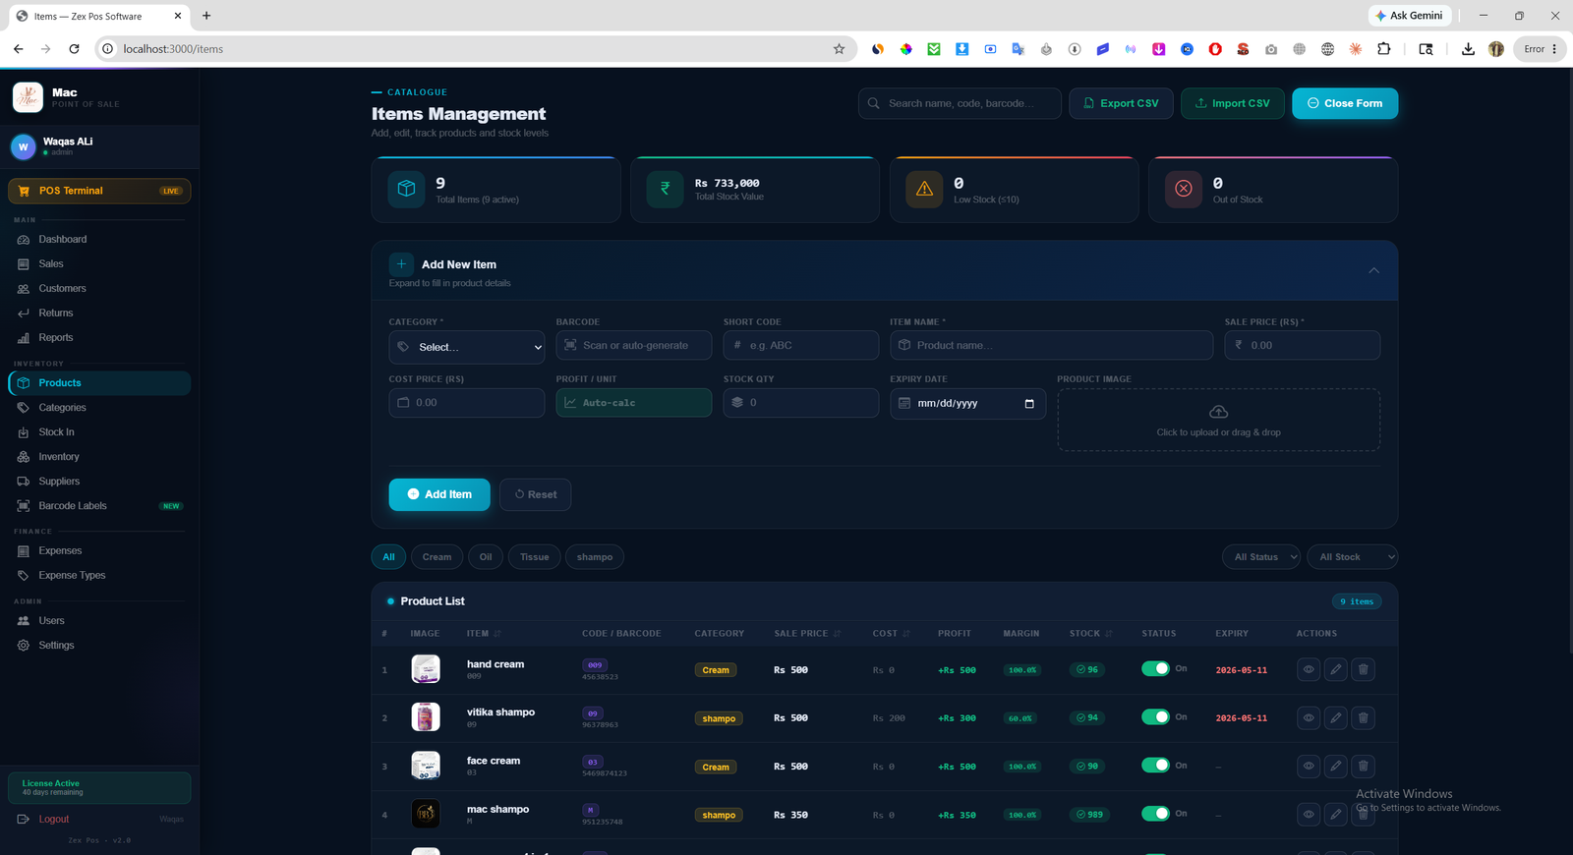Collapse the Add New Item panel chevron
The image size is (1573, 855).
(1373, 270)
